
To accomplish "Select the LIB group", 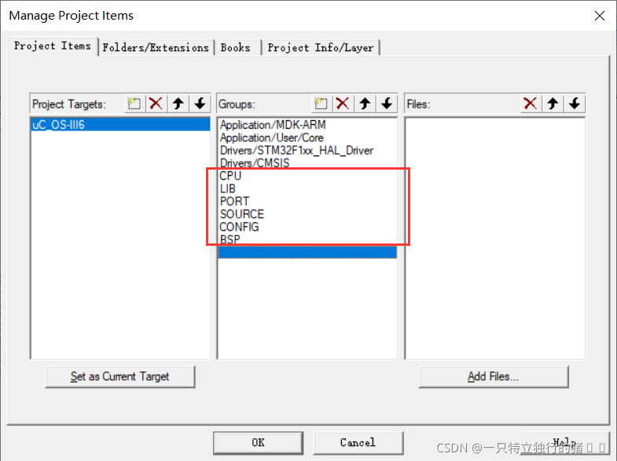I will pos(307,188).
